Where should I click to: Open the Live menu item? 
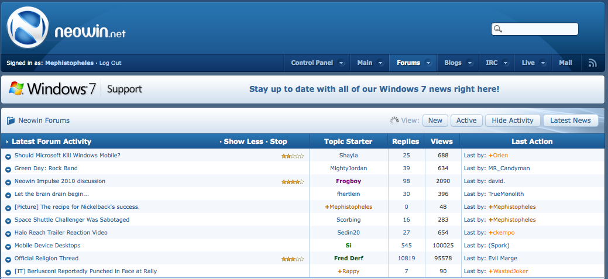pos(528,63)
